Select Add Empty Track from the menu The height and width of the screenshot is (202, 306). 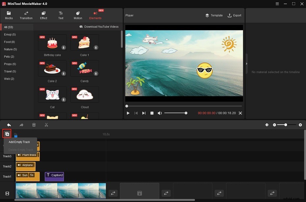coord(19,142)
